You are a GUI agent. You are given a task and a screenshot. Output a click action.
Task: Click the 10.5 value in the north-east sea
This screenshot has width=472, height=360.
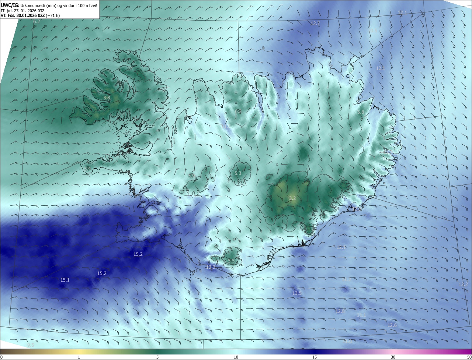click(373, 31)
